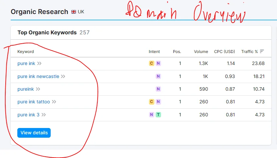Click the CPC (USD) column header
The width and height of the screenshot is (277, 158).
click(225, 52)
